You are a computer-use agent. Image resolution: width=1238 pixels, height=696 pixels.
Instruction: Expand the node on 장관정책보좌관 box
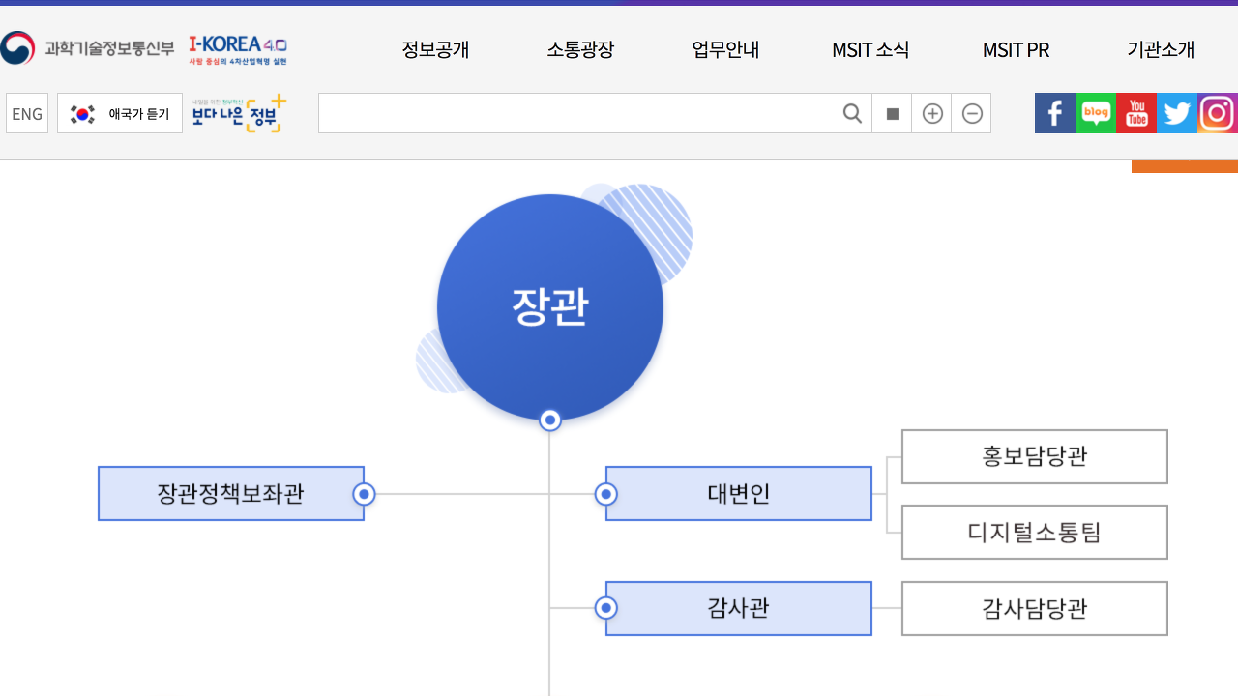[x=364, y=493]
